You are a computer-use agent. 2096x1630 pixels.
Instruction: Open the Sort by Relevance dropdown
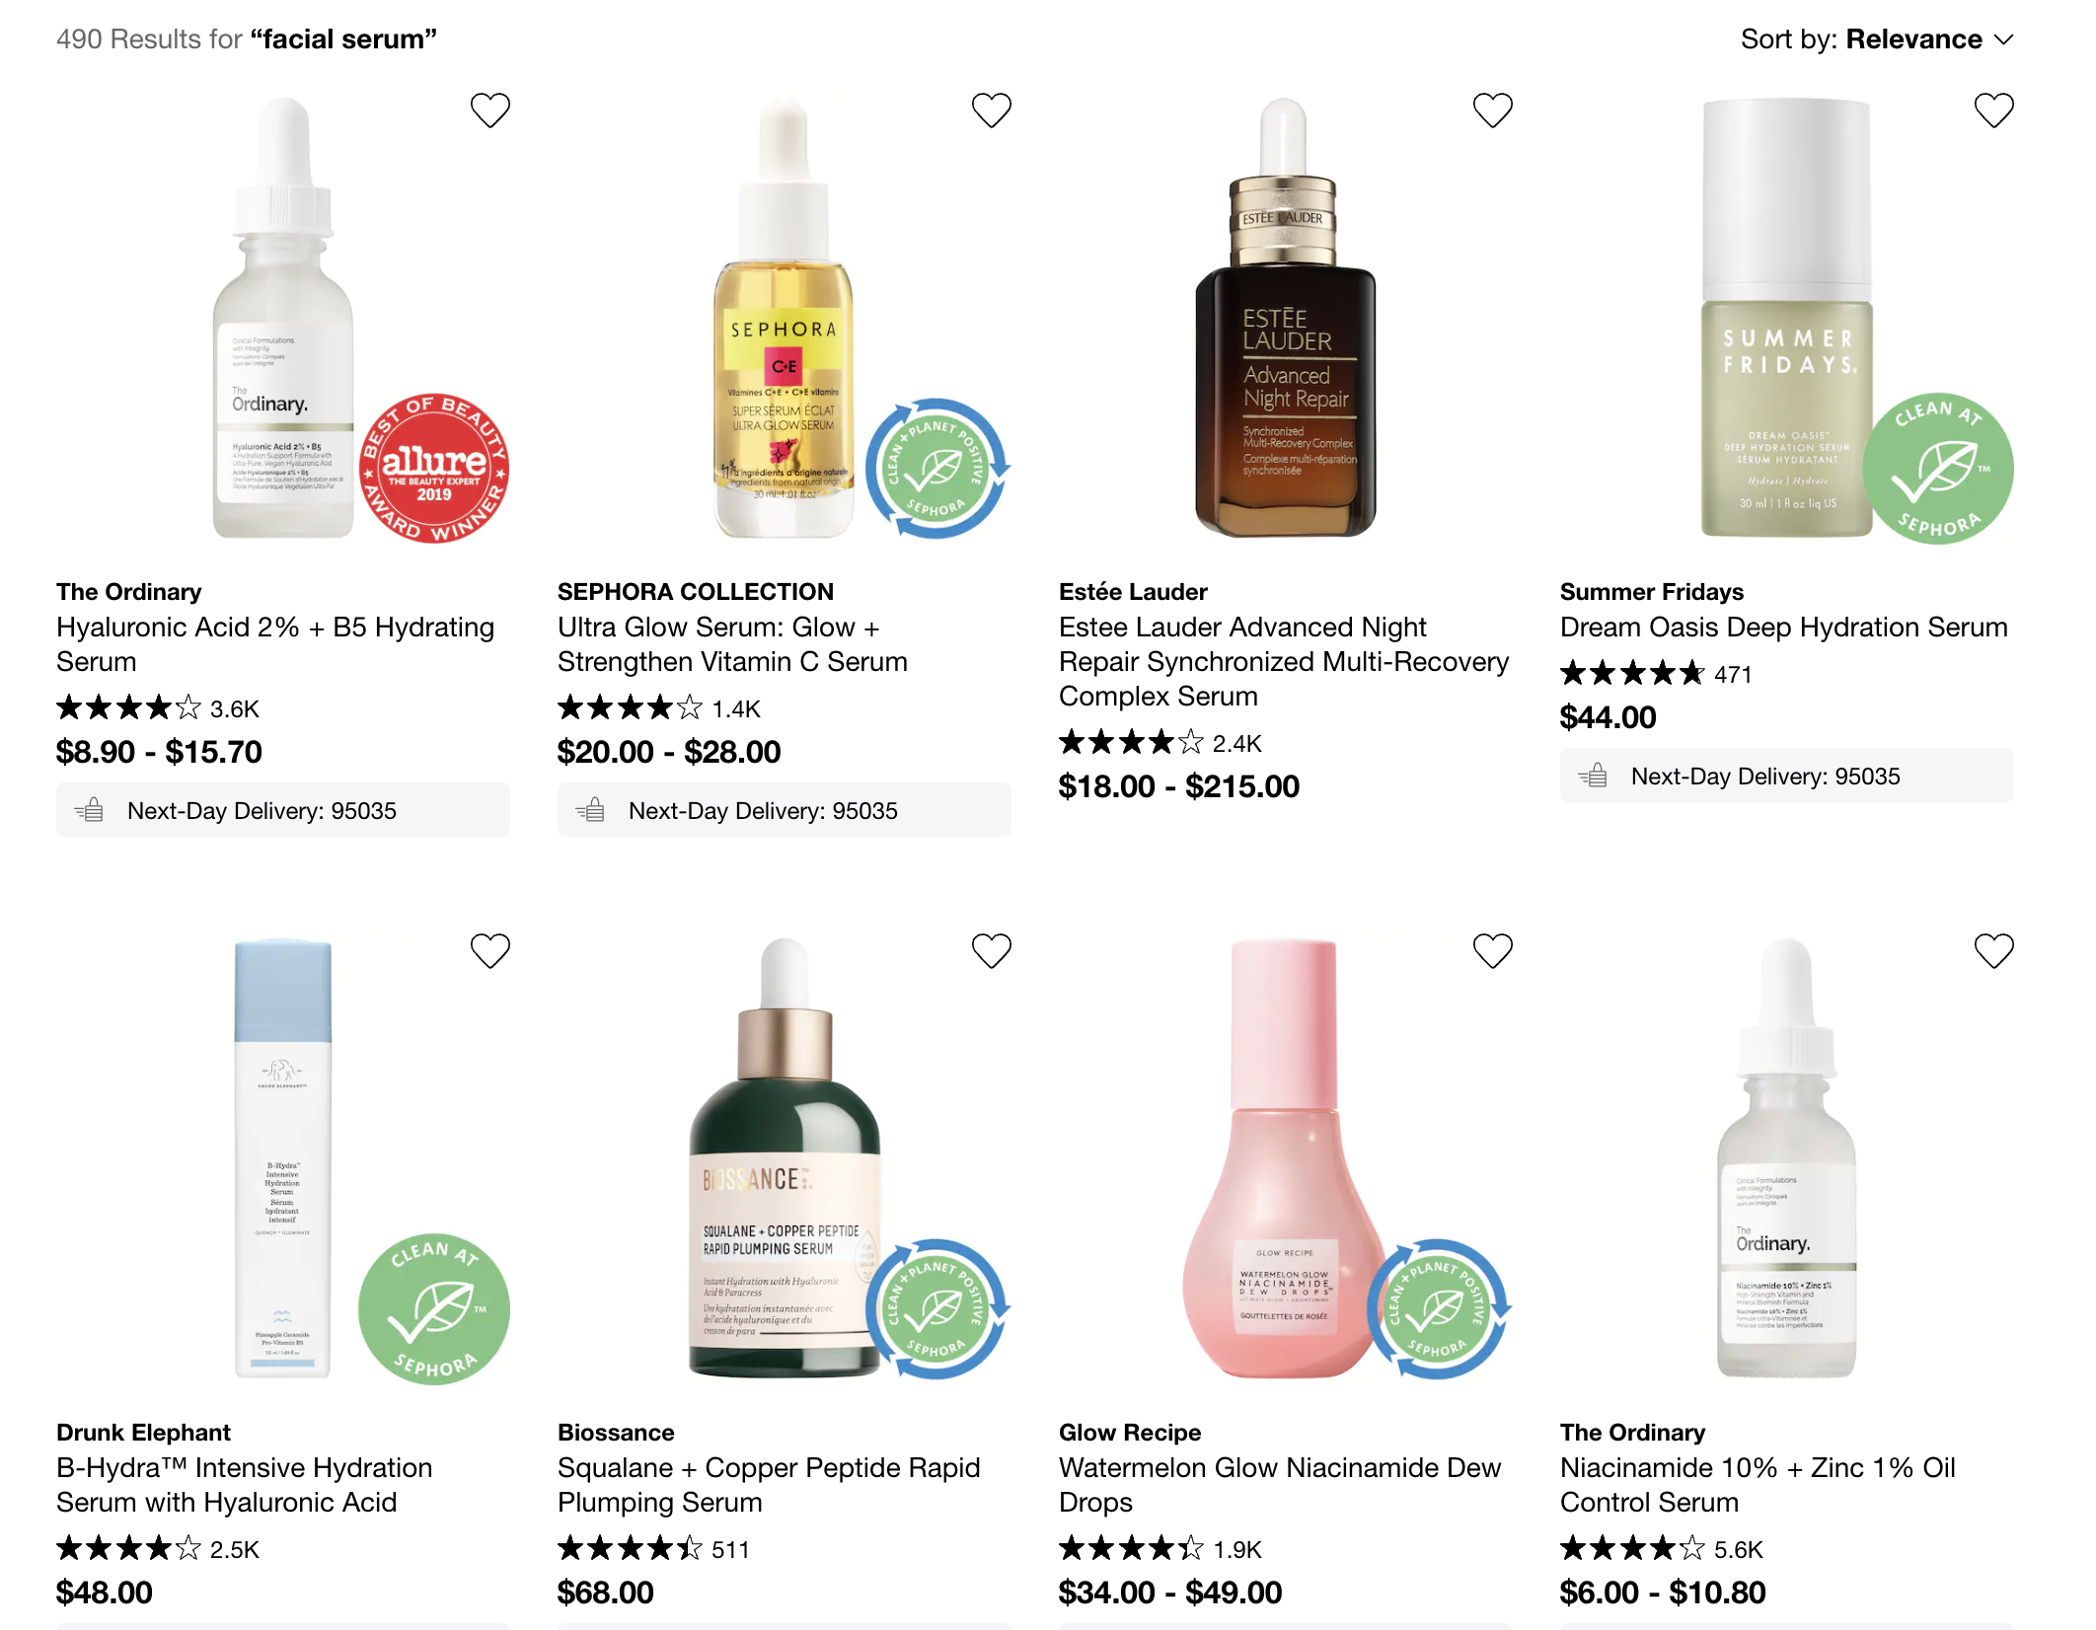1876,39
